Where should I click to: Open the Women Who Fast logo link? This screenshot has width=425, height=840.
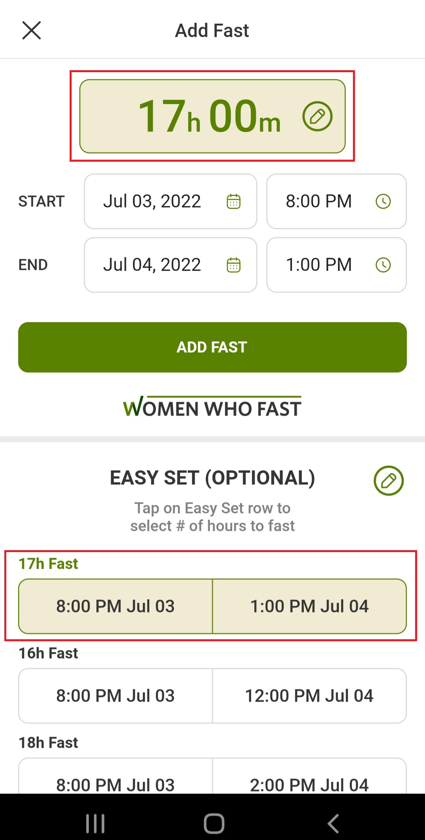[x=212, y=407]
